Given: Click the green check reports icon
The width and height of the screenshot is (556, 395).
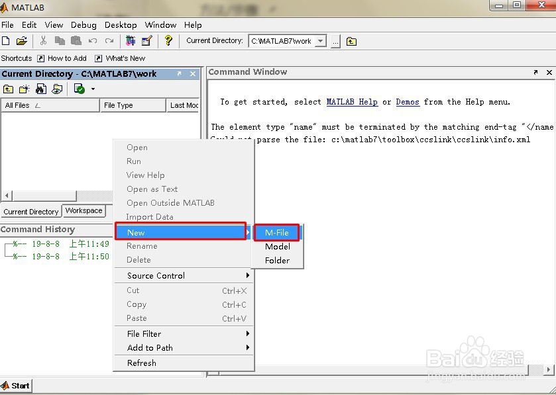Looking at the screenshot, I should [x=79, y=89].
